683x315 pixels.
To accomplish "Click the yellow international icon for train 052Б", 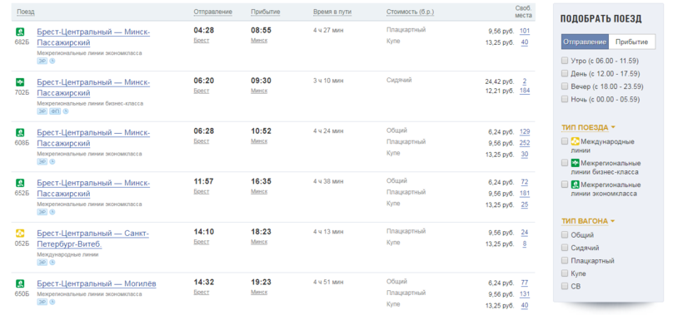I will 20,234.
